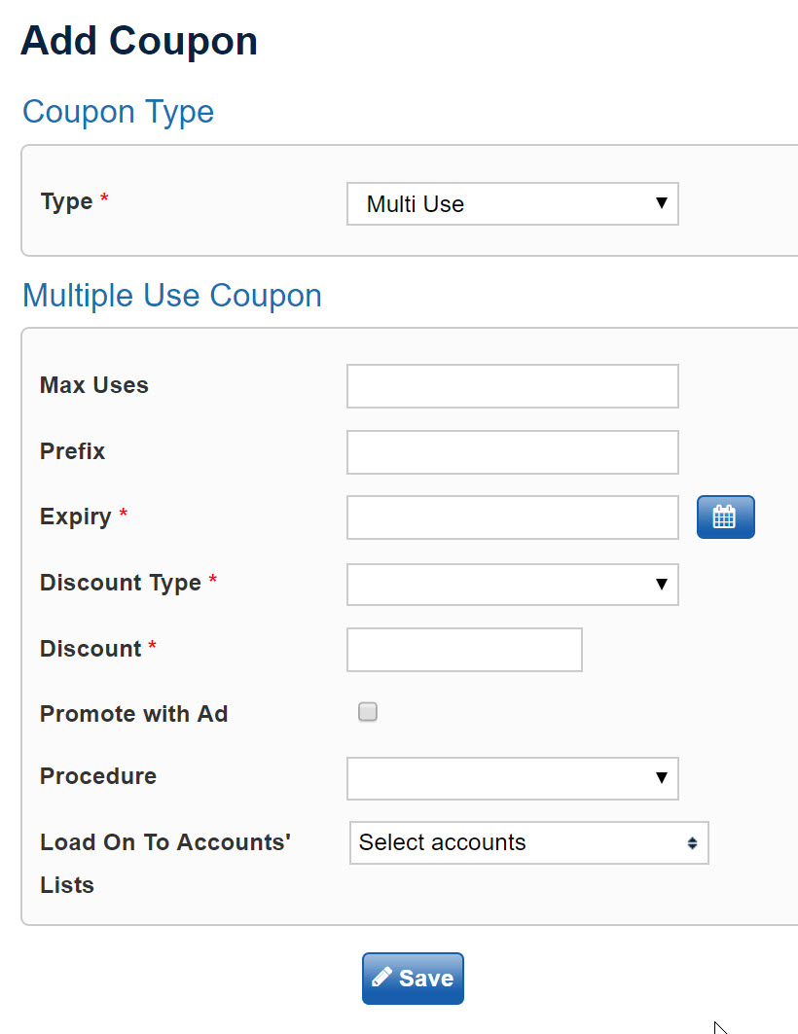Open the Select accounts list
Screen dimensions: 798x1034
(x=529, y=842)
